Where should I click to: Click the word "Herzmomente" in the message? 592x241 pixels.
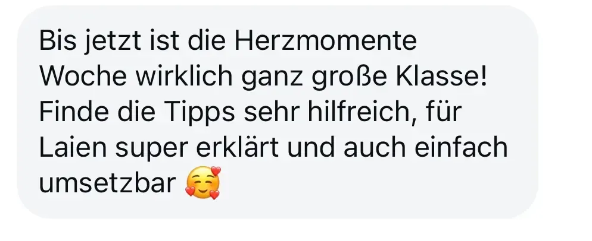pos(325,40)
